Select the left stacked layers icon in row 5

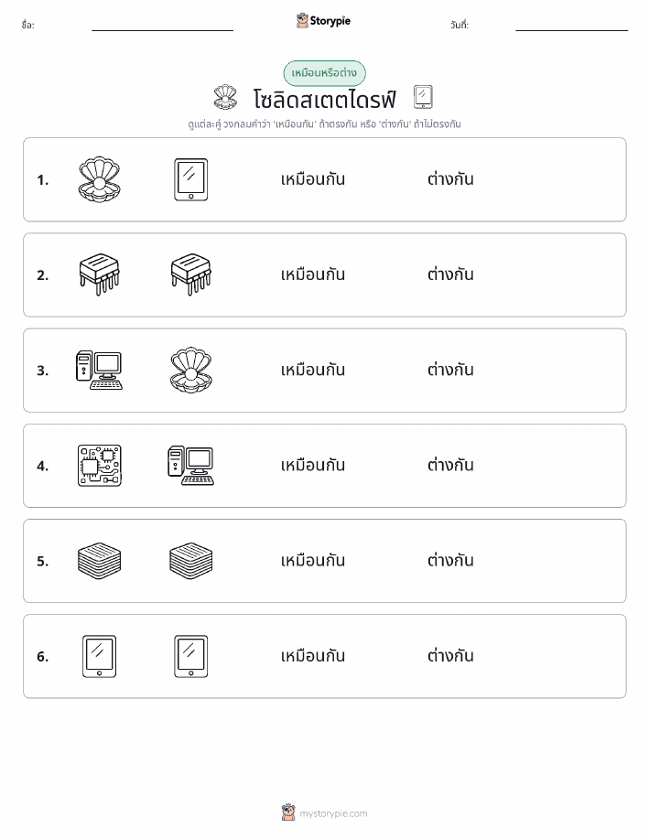[100, 561]
